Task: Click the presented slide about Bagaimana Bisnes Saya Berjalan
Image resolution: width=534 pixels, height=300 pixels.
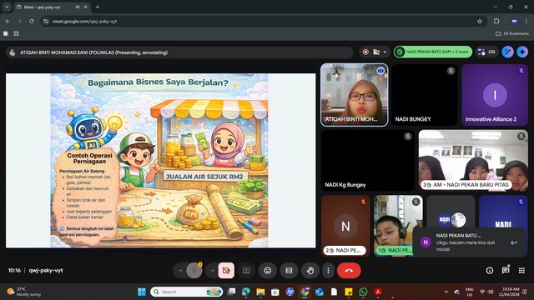Action: [160, 161]
